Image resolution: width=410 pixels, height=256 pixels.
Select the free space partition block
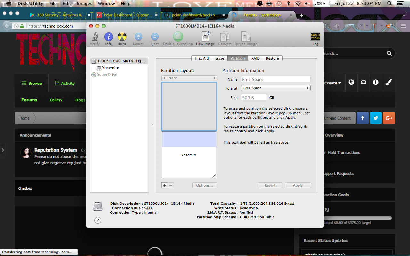[189, 106]
